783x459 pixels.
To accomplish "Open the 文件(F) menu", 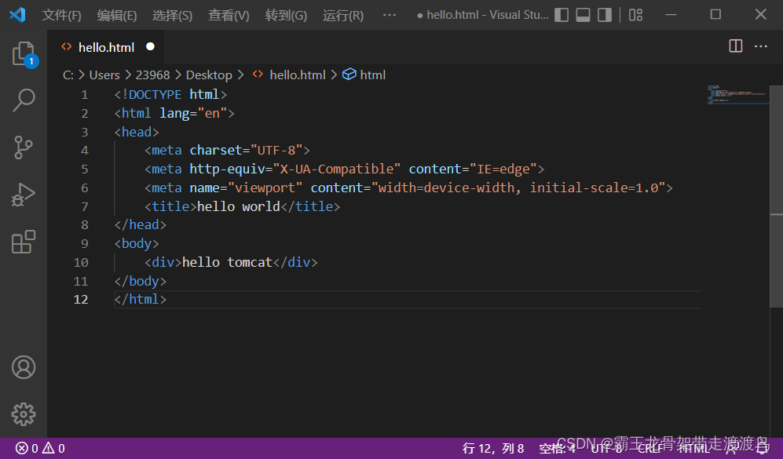I will pos(61,16).
